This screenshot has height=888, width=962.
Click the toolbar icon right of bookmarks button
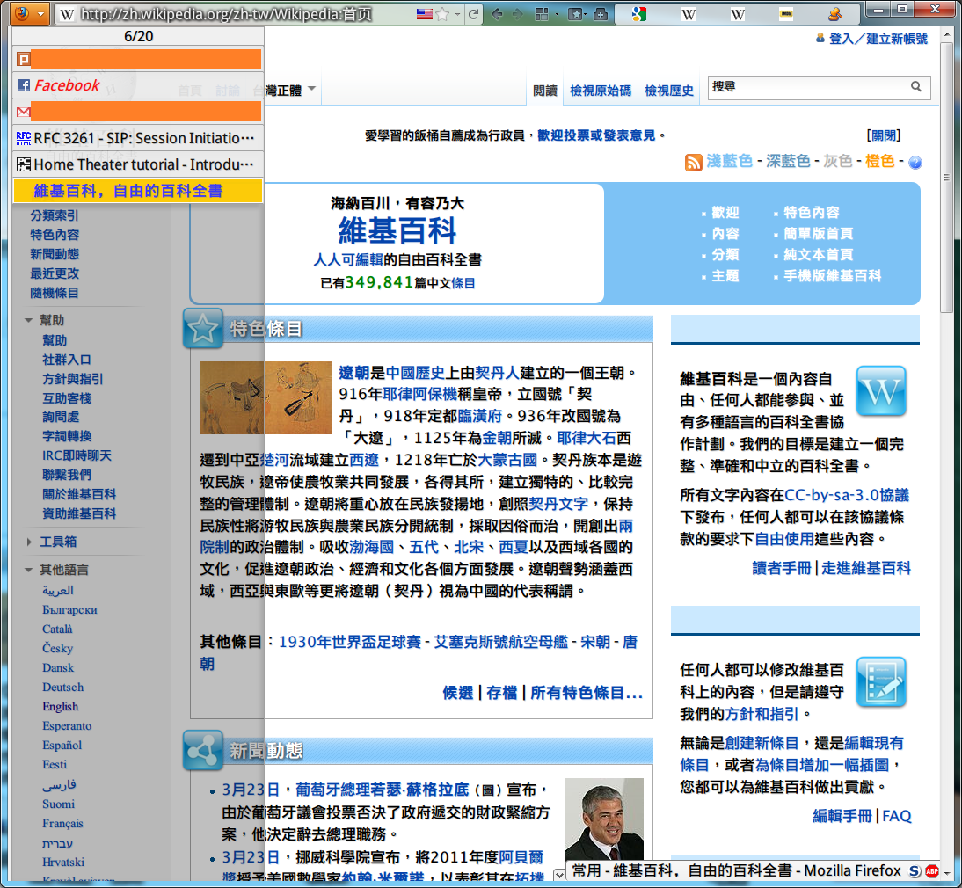(x=601, y=14)
